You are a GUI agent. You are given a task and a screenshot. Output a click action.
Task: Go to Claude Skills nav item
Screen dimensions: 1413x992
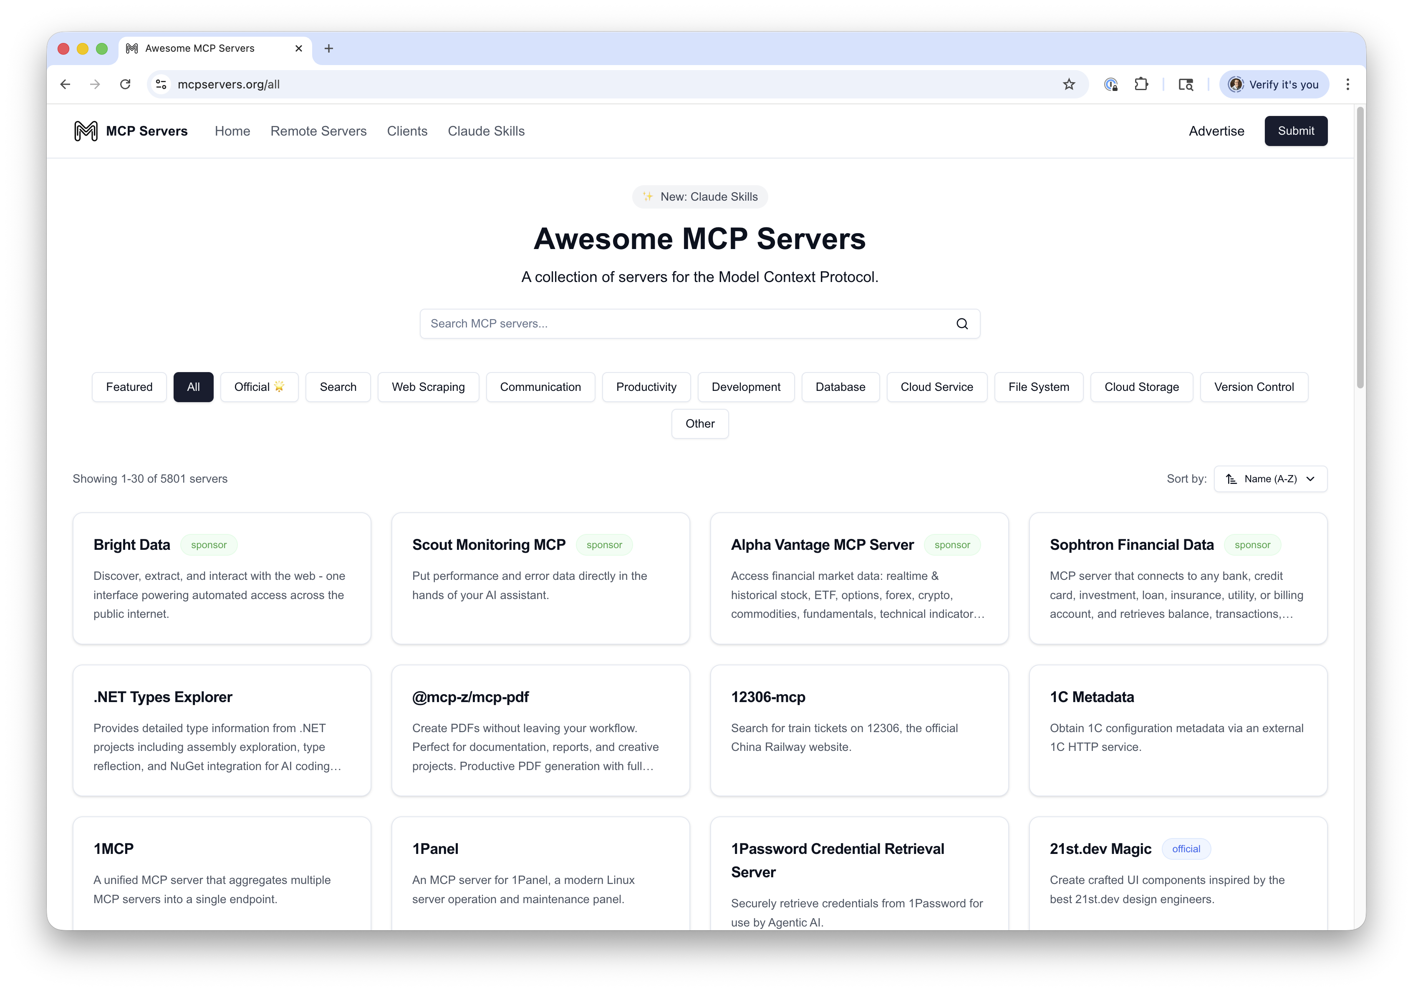point(486,131)
